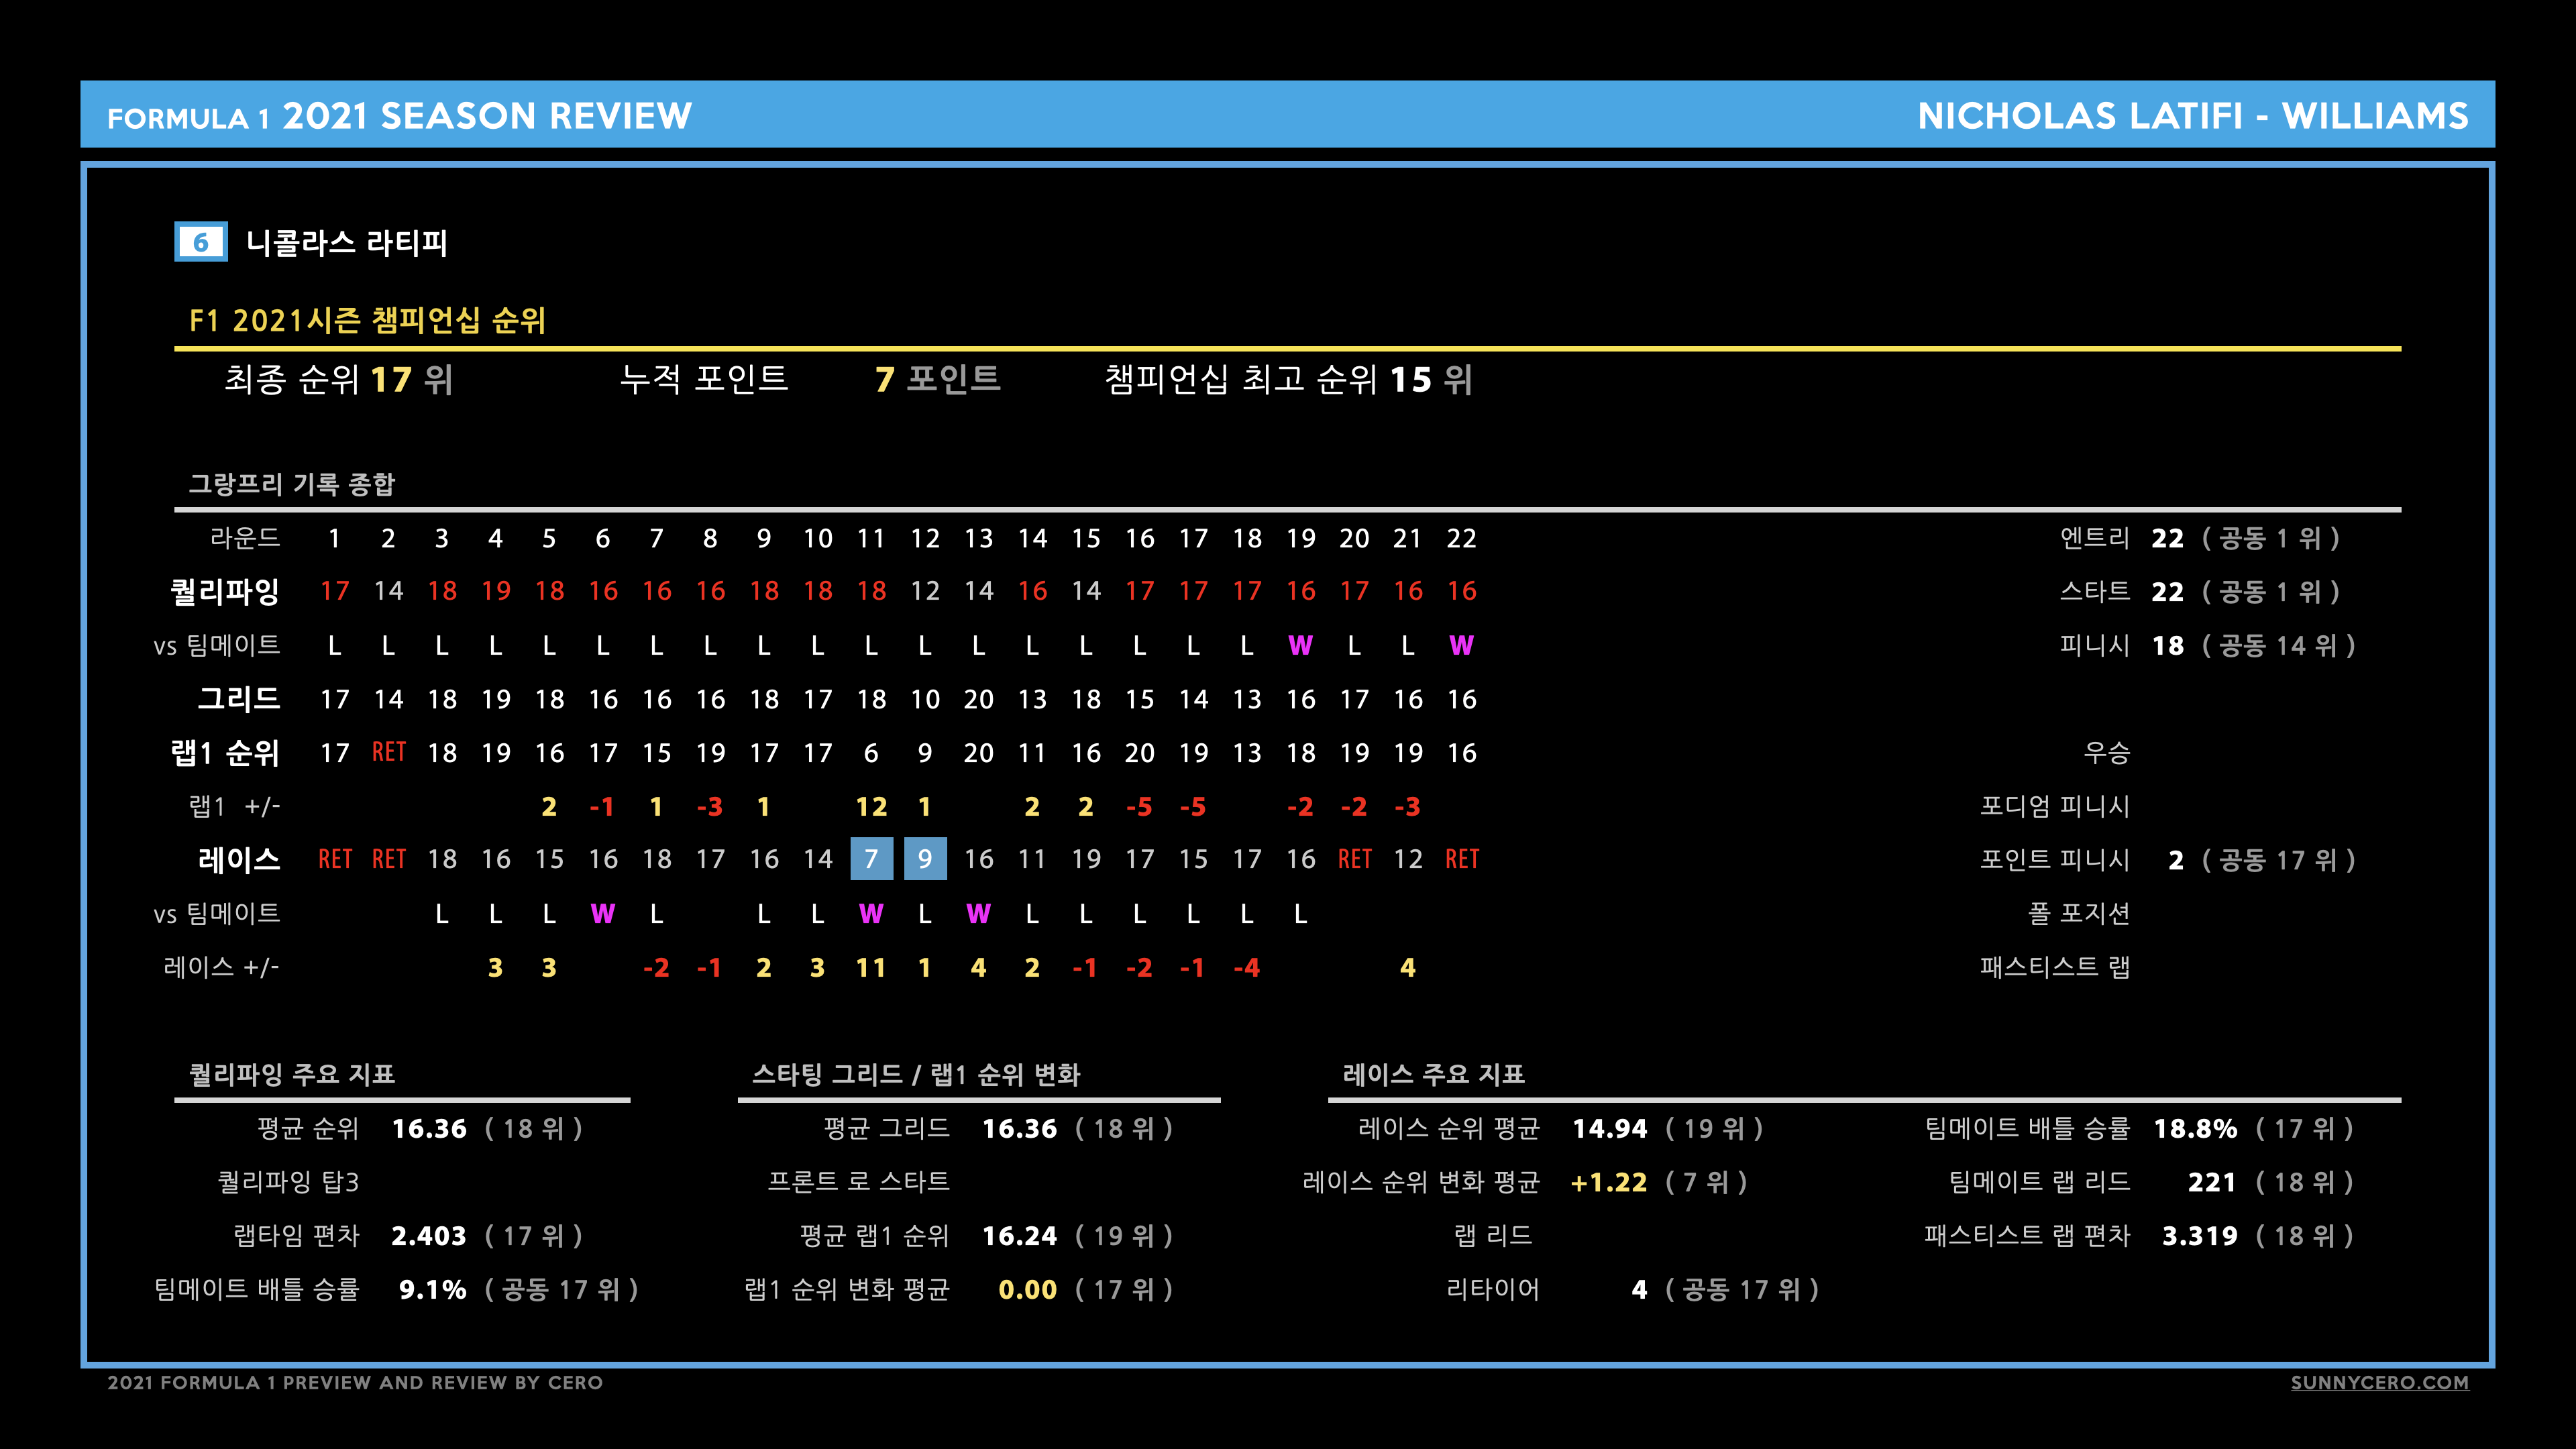Click the 그랑프리 기록 종합 section heading
This screenshot has width=2576, height=1449.
[x=292, y=484]
